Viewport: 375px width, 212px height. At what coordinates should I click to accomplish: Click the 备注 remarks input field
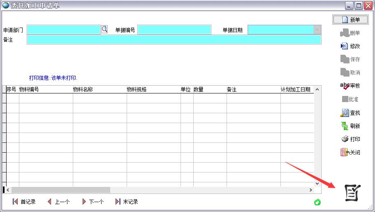pyautogui.click(x=174, y=40)
